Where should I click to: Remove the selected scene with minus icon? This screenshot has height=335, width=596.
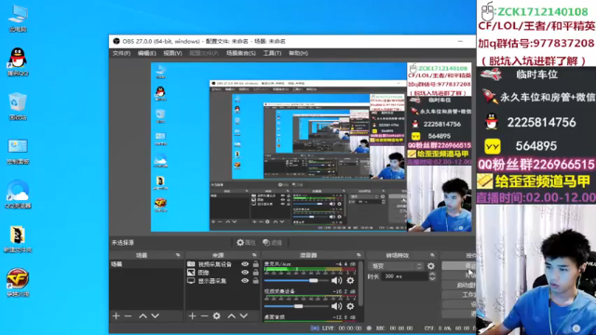129,315
